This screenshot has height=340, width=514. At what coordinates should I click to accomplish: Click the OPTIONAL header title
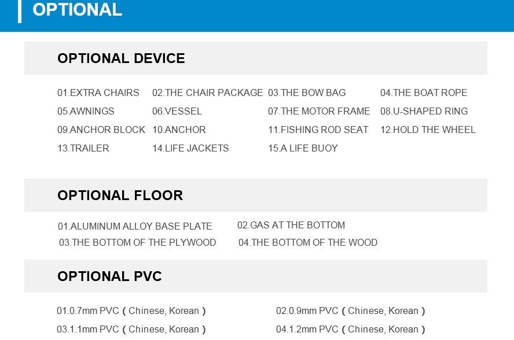point(78,9)
